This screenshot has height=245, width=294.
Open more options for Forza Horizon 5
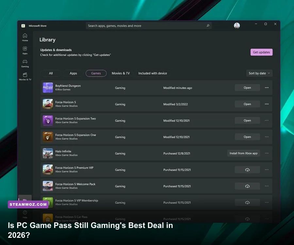click(x=267, y=104)
